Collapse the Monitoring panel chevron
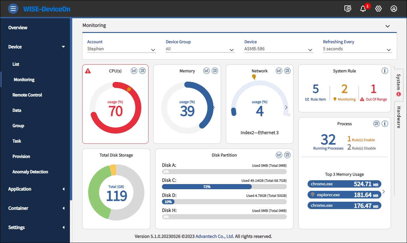 click(x=387, y=26)
